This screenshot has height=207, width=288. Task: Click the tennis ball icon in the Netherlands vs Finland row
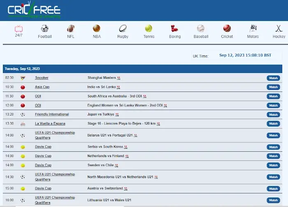tap(23, 156)
